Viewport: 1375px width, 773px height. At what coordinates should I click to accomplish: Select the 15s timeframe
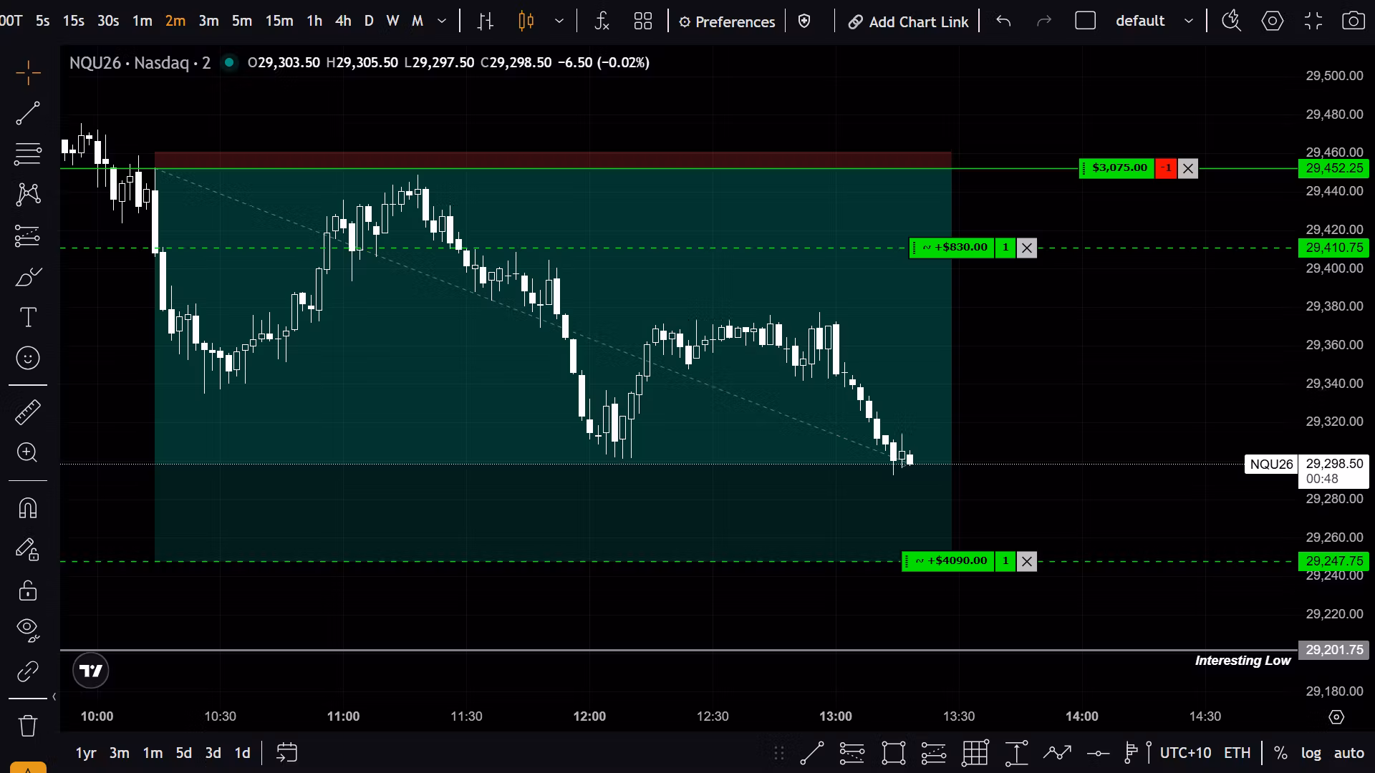[x=74, y=21]
